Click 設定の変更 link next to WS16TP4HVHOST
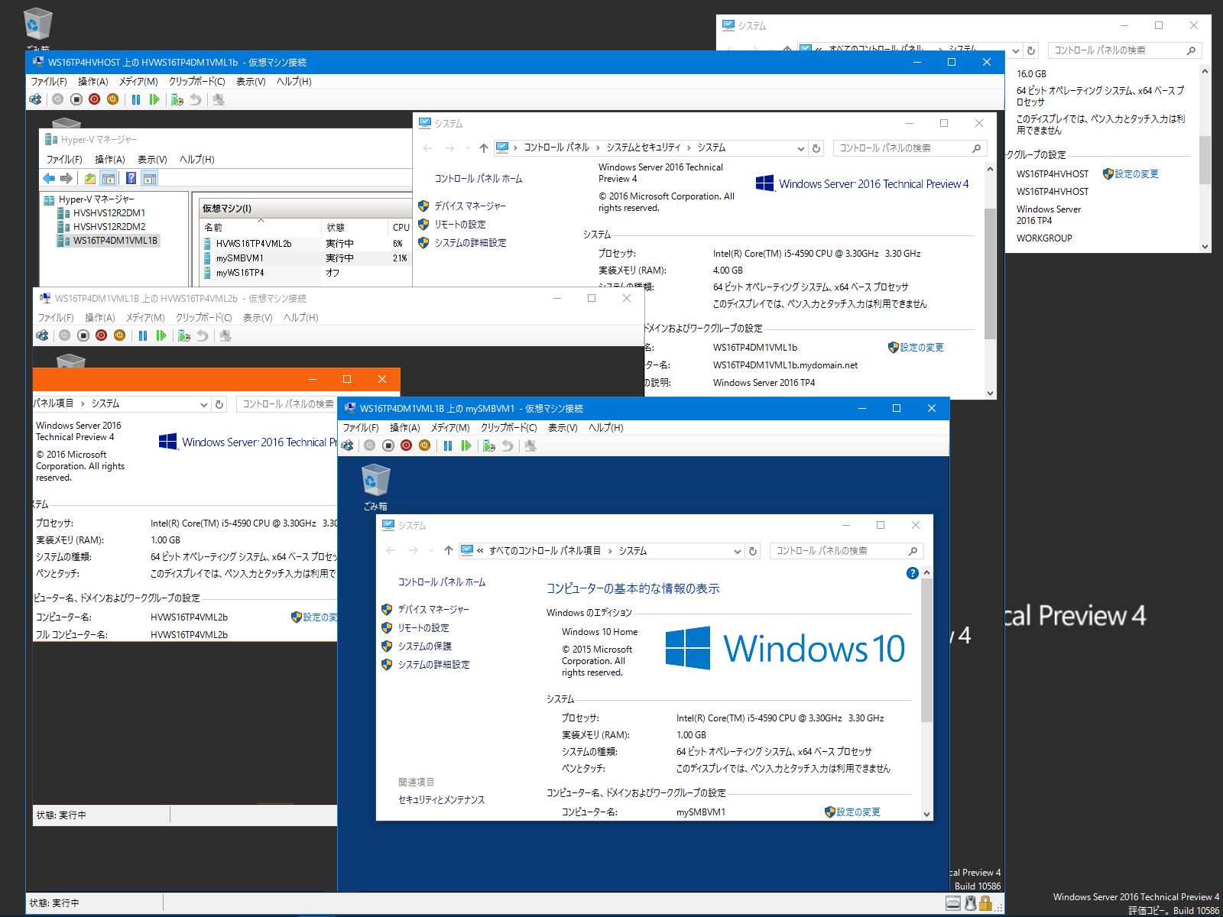Image resolution: width=1223 pixels, height=917 pixels. (1137, 174)
